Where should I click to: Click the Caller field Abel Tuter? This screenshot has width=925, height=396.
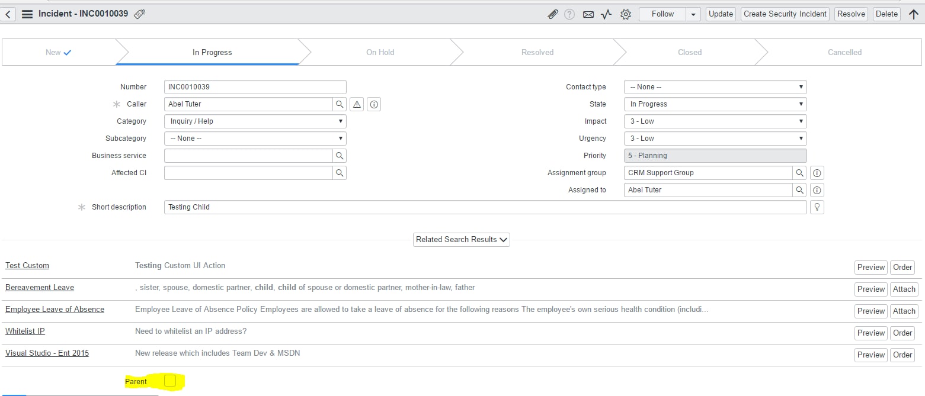tap(248, 104)
